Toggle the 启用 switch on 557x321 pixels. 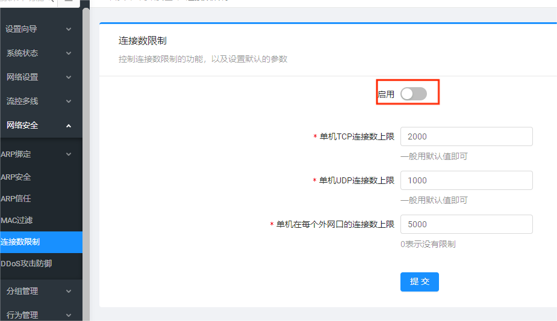[413, 94]
